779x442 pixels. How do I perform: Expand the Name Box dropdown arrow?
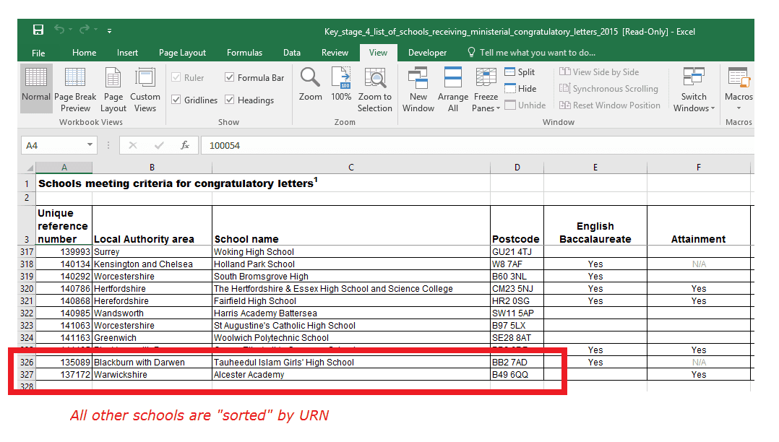(90, 145)
